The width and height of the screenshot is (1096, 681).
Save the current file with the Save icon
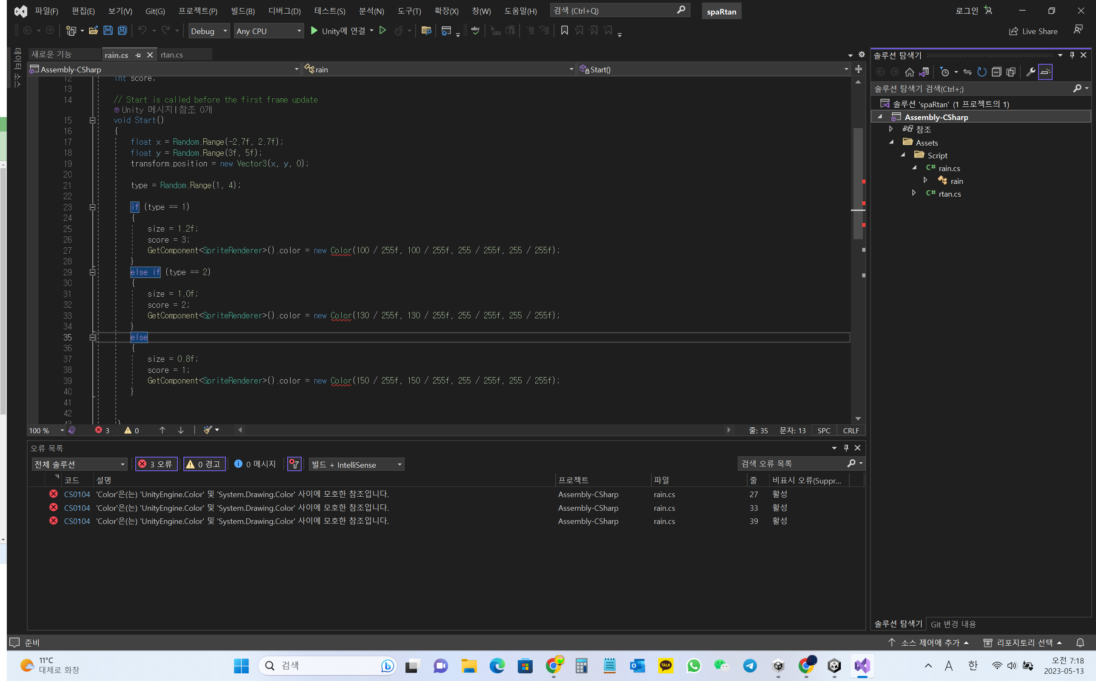click(x=108, y=31)
